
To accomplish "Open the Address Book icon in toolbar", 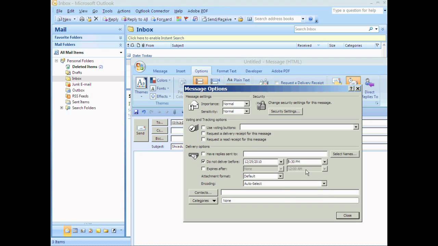I will click(249, 19).
